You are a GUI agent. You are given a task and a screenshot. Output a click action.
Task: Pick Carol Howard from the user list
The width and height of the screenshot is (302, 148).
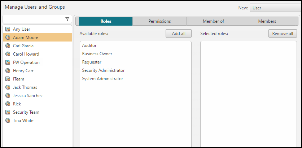[x=26, y=54]
